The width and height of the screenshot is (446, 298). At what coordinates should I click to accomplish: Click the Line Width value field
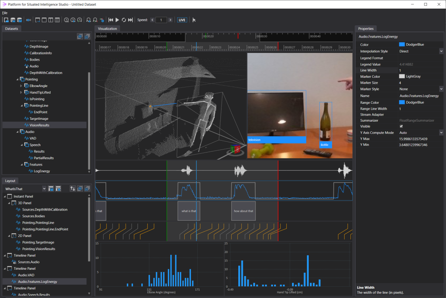click(x=421, y=70)
